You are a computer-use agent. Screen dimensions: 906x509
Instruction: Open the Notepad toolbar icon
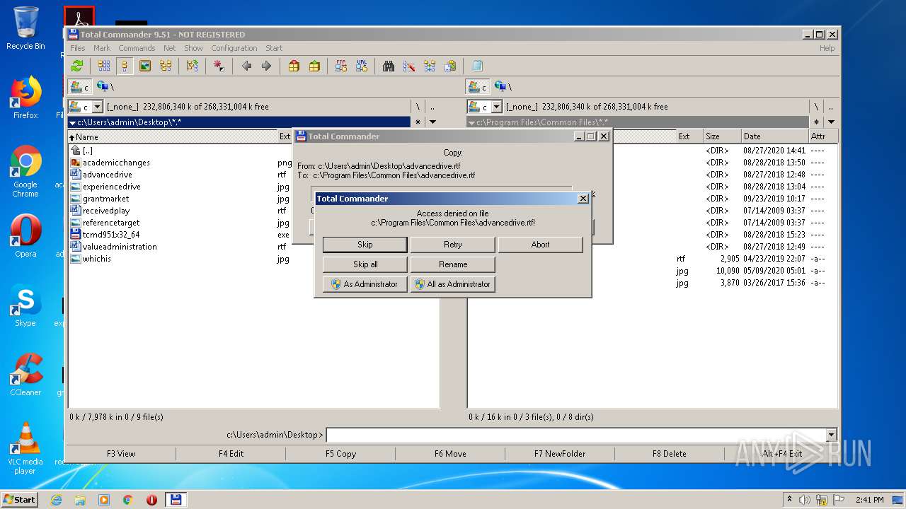[477, 66]
